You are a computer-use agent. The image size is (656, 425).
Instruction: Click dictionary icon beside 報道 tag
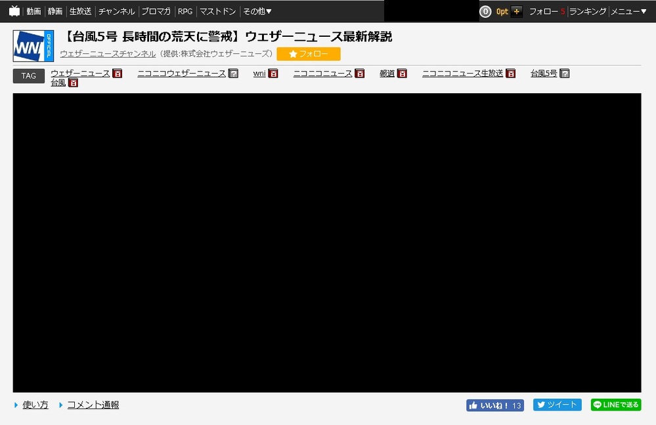coord(402,74)
